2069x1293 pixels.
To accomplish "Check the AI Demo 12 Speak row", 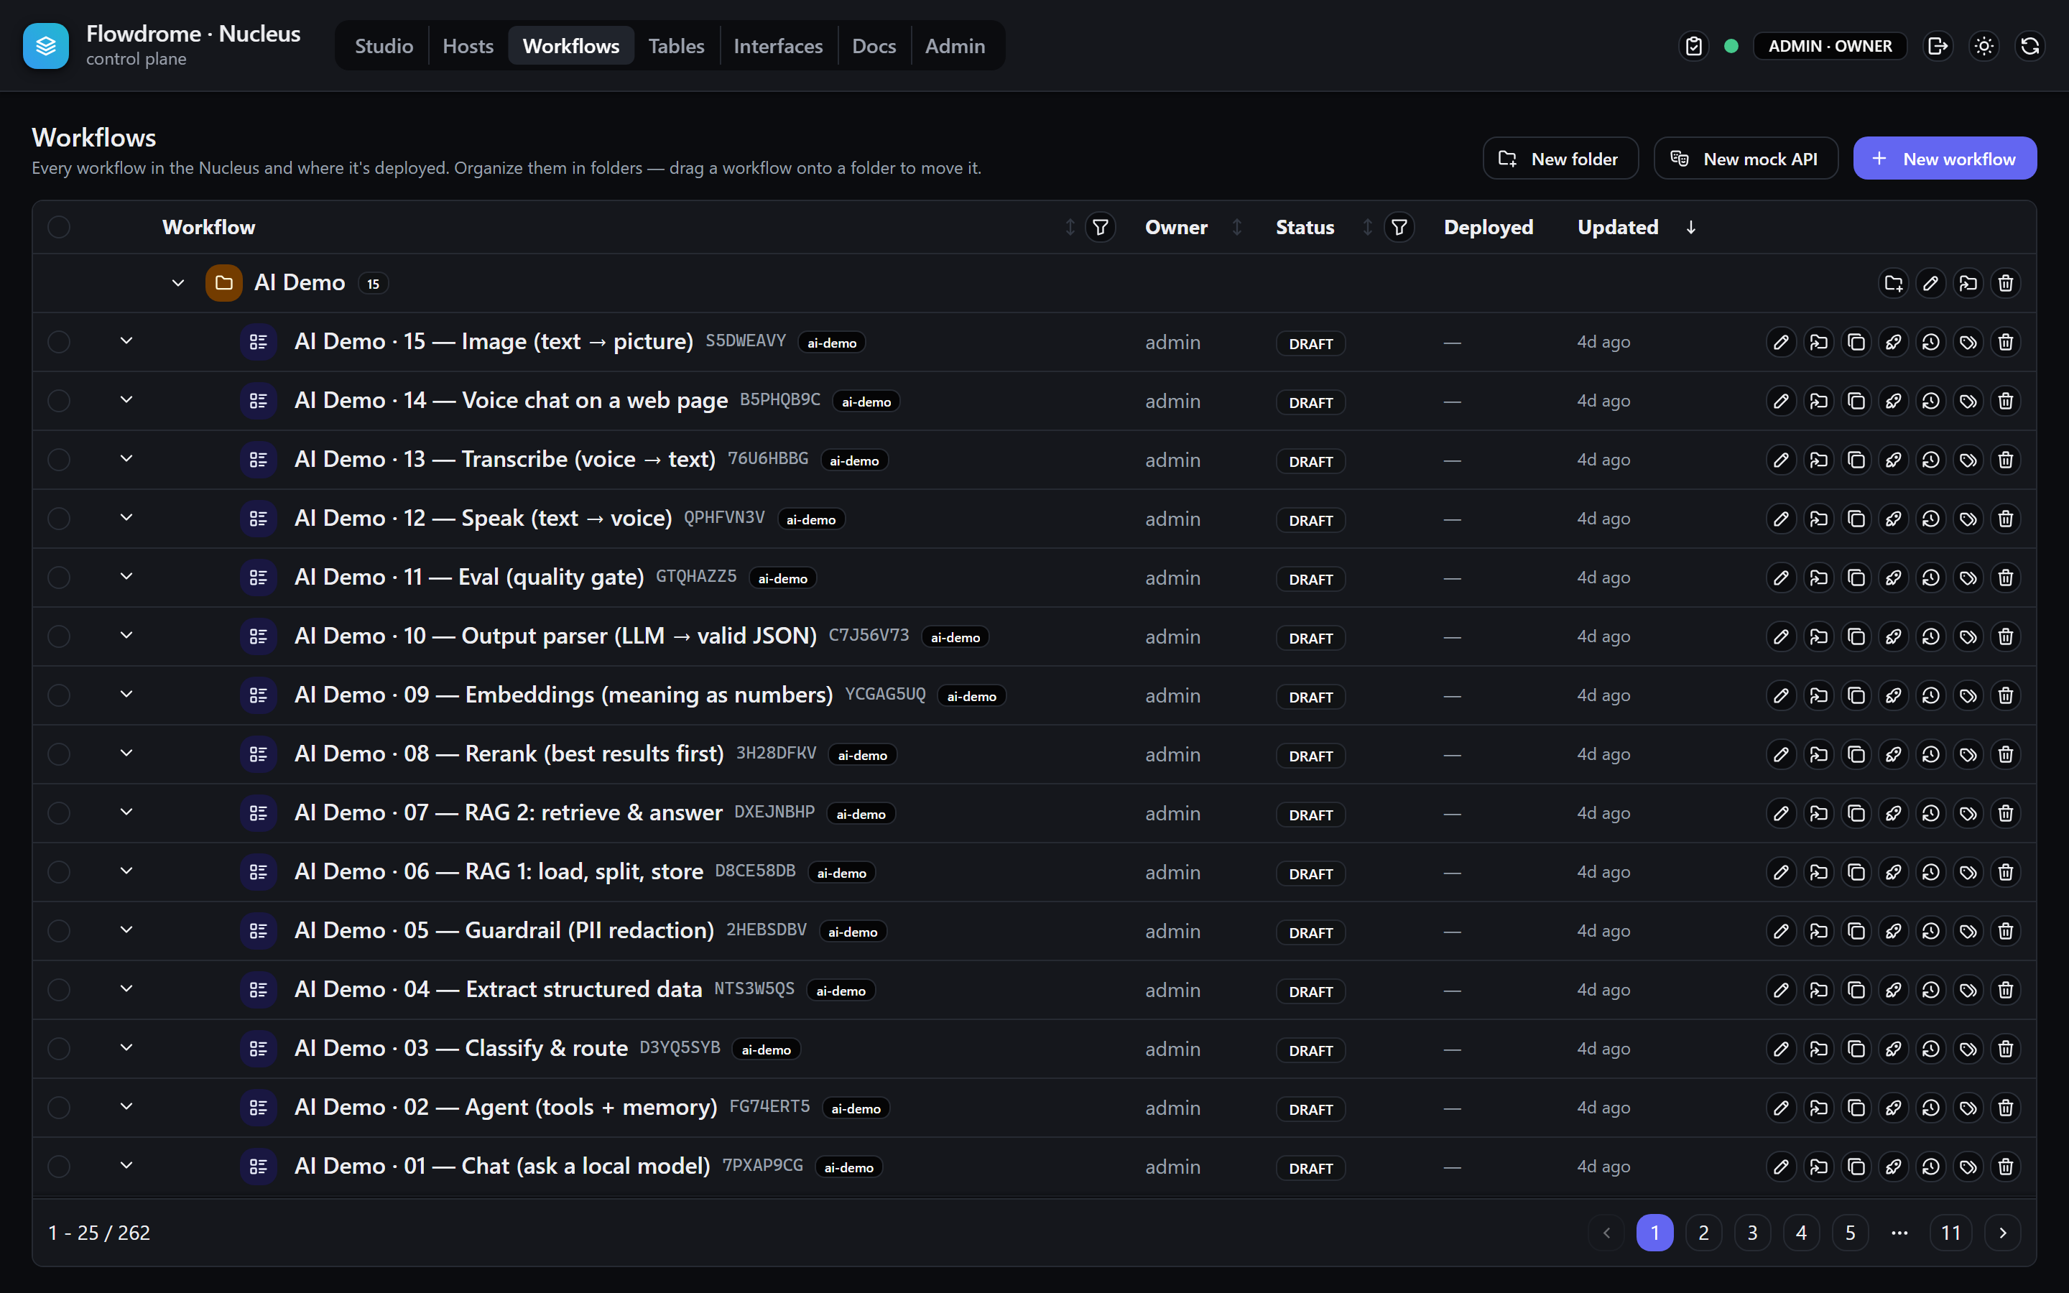I will [59, 519].
